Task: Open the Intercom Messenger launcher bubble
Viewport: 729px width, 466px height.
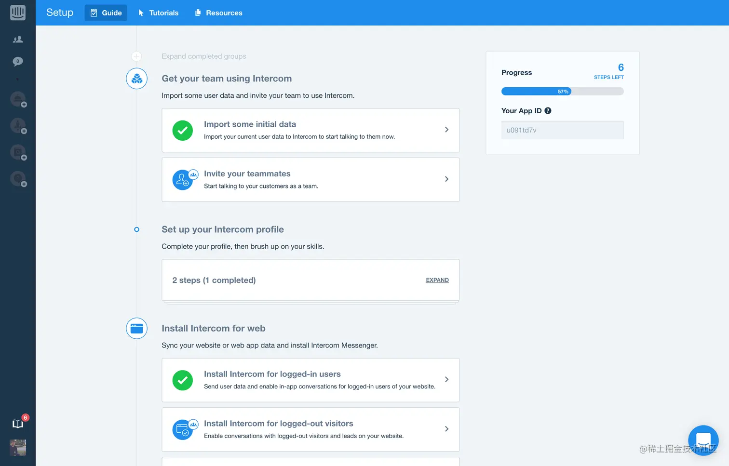Action: [703, 440]
